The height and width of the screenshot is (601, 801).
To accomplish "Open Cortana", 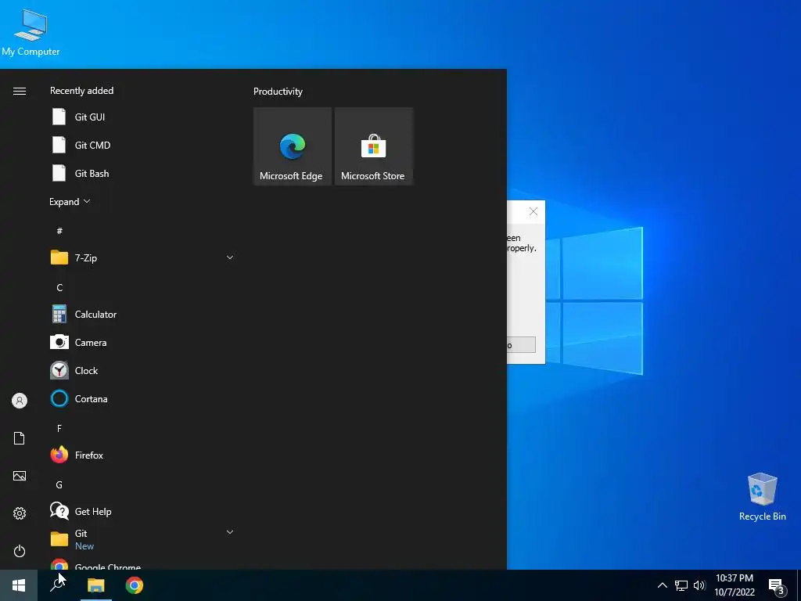I will tap(143, 398).
